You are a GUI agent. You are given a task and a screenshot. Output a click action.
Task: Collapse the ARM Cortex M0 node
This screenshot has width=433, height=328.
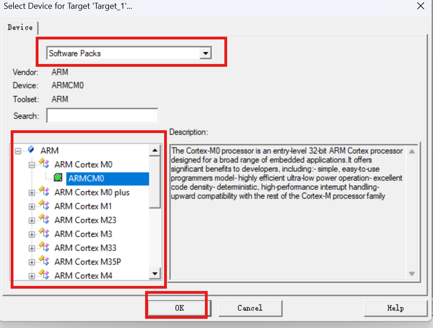coord(32,165)
